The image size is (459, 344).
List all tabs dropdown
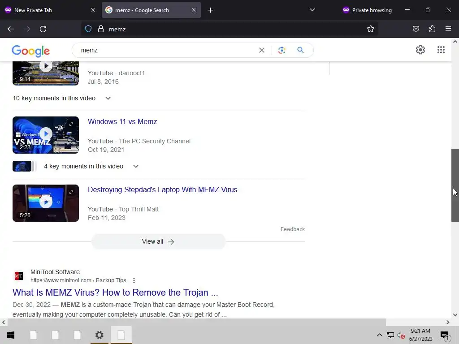point(312,10)
